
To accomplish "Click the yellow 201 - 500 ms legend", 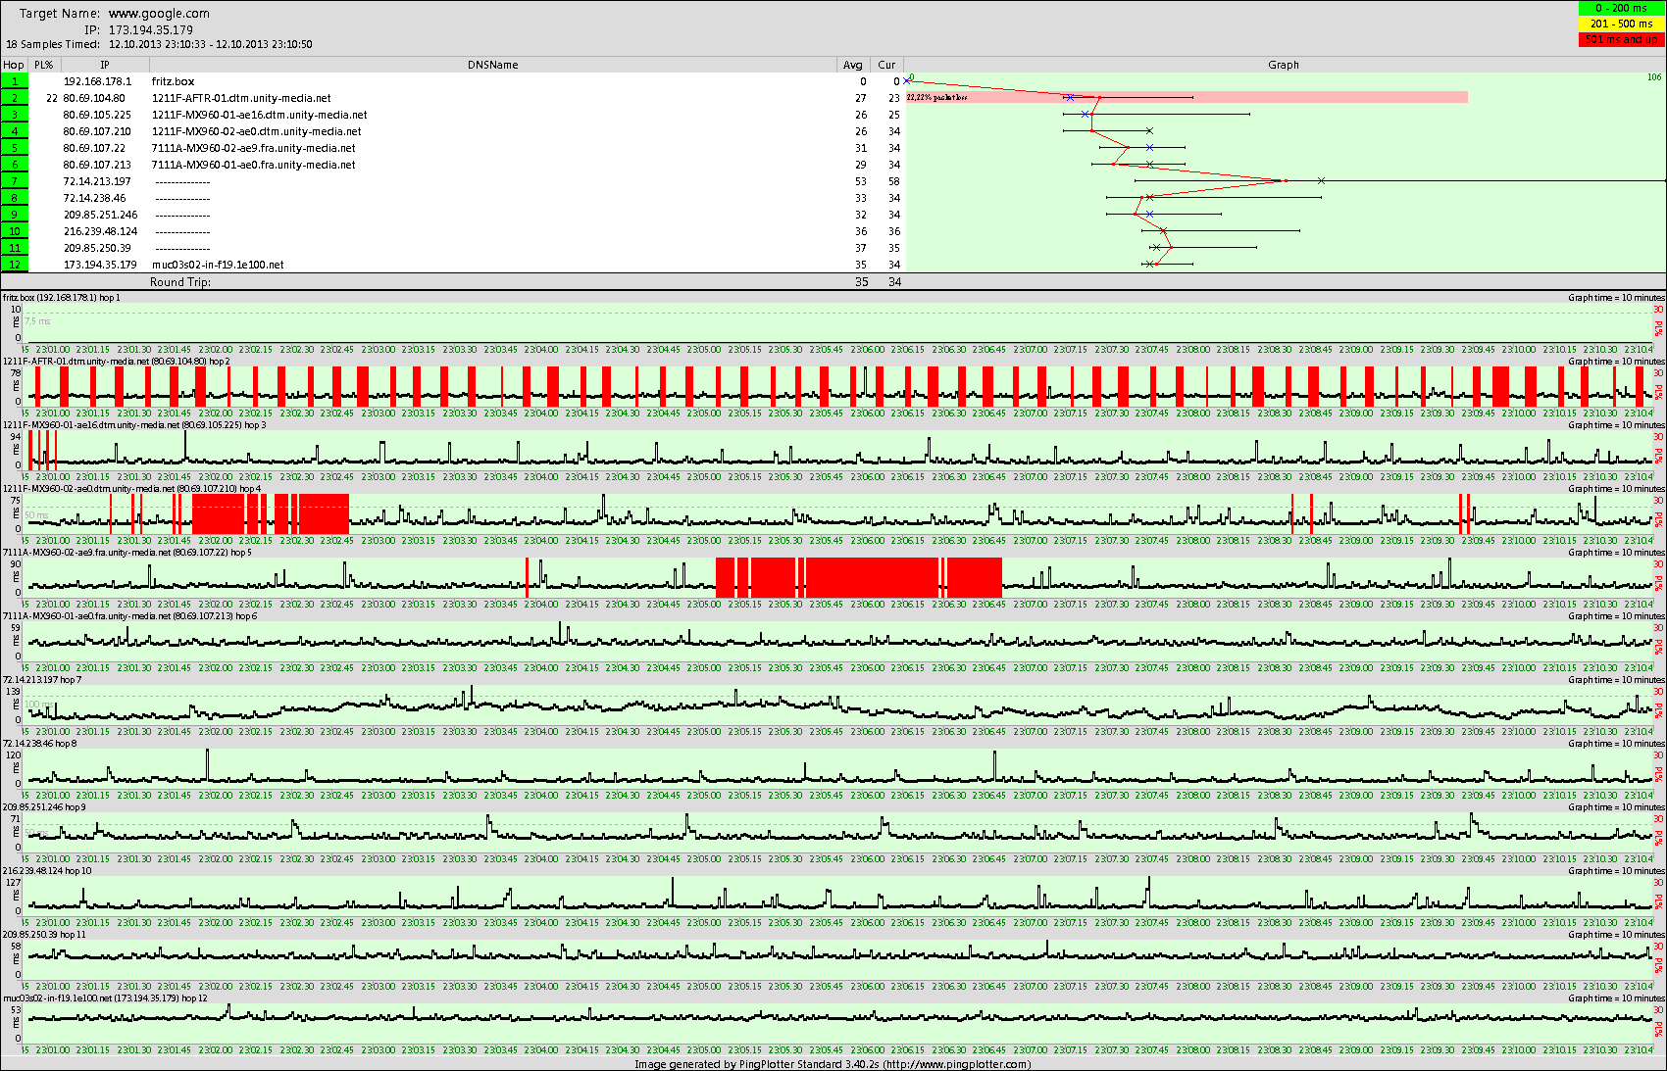I will 1620,24.
